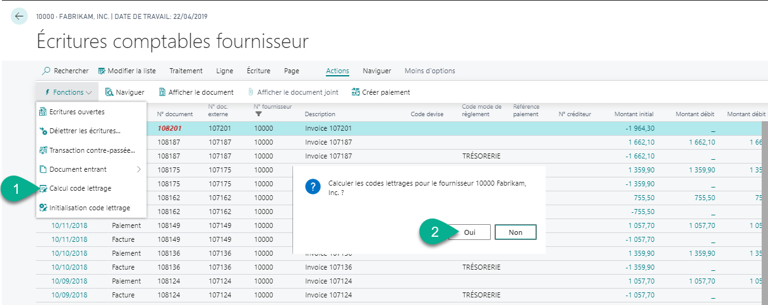
Task: Select Délettrer les écritures option
Action: [84, 131]
